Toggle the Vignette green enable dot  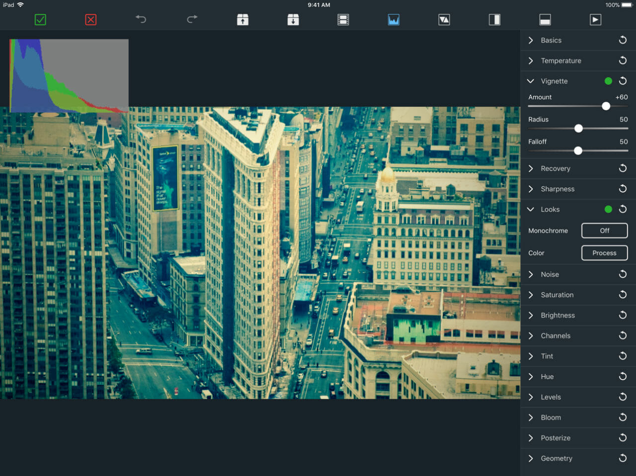point(608,81)
